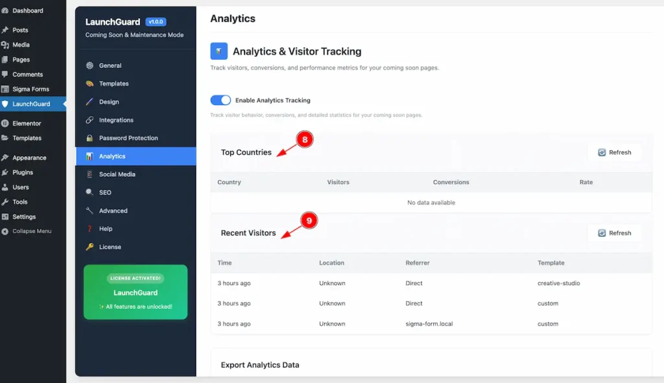Click the SEO magnifier icon
The image size is (664, 383).
point(89,192)
